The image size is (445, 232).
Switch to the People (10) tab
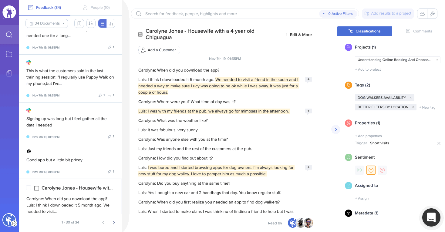(96, 8)
